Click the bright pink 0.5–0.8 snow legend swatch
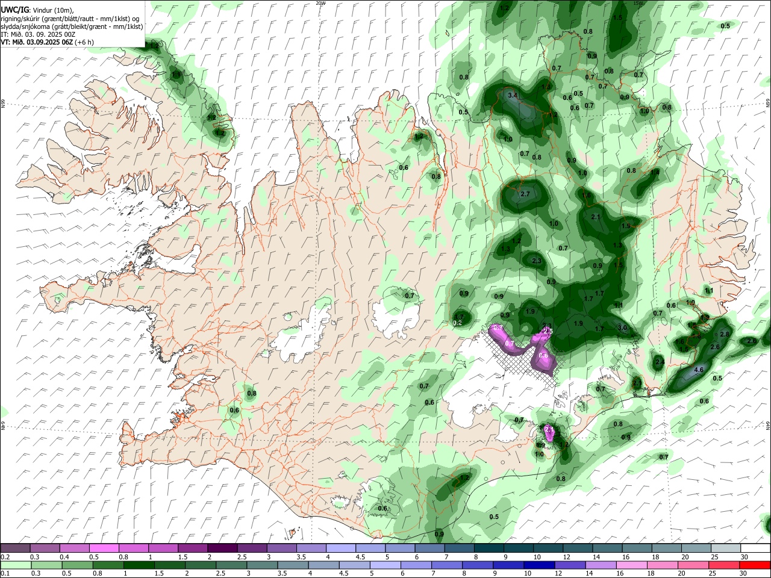Viewport: 771px width, 578px height. 104,548
